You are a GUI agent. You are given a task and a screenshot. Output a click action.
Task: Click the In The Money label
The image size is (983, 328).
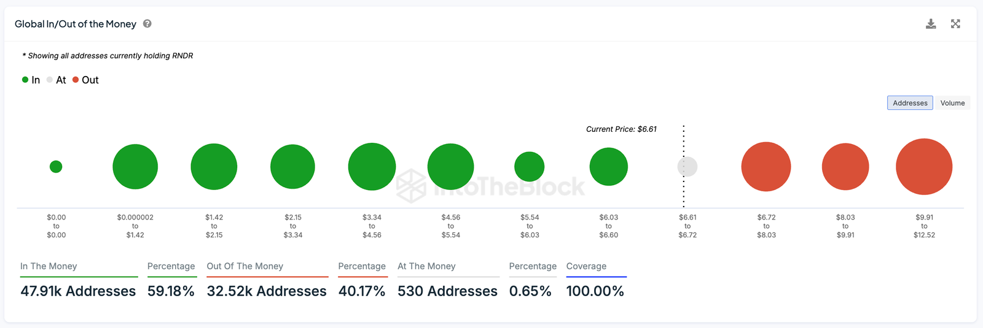tap(49, 266)
